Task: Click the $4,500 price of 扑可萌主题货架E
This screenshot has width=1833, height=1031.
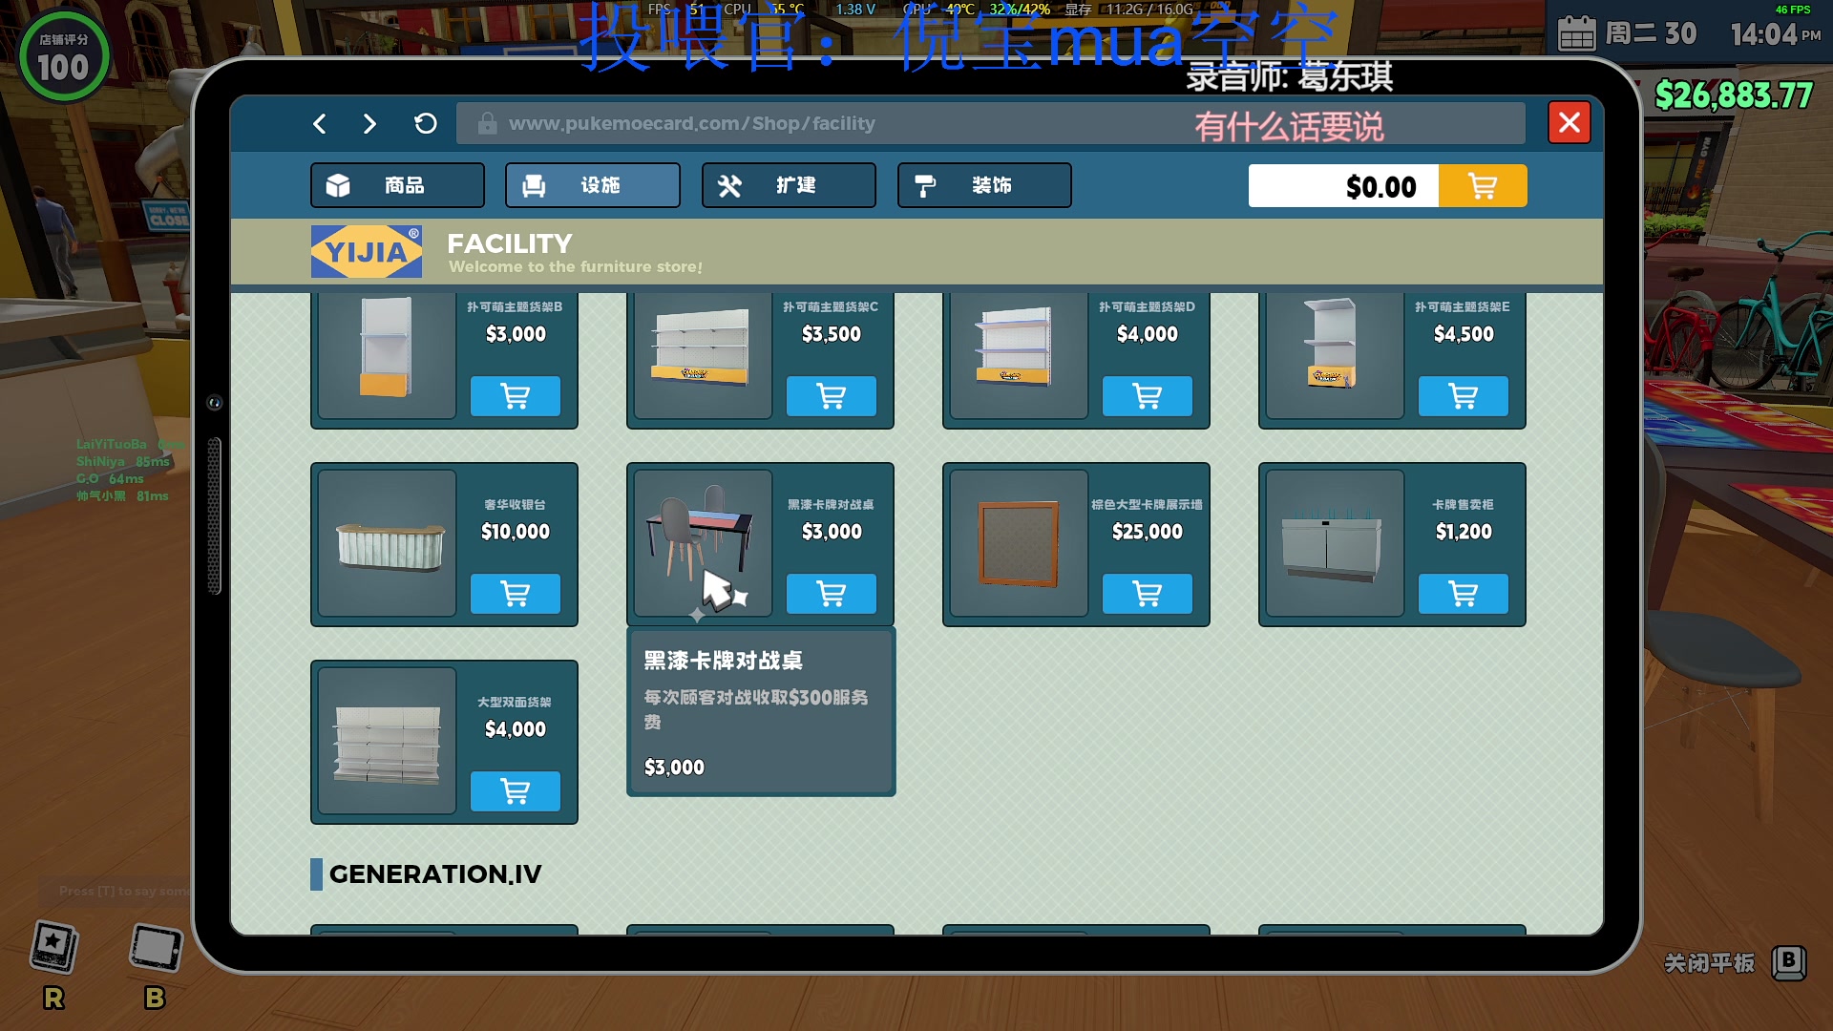Action: (1464, 334)
